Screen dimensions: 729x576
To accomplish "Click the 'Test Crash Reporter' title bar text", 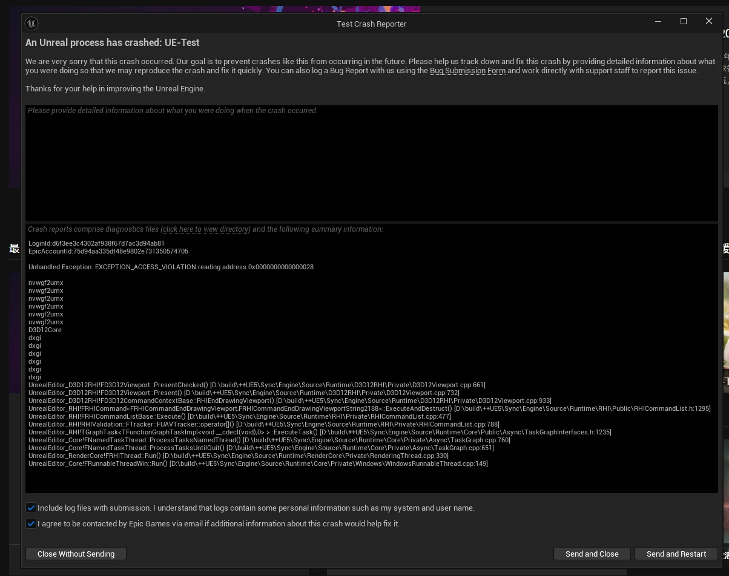I will 372,24.
